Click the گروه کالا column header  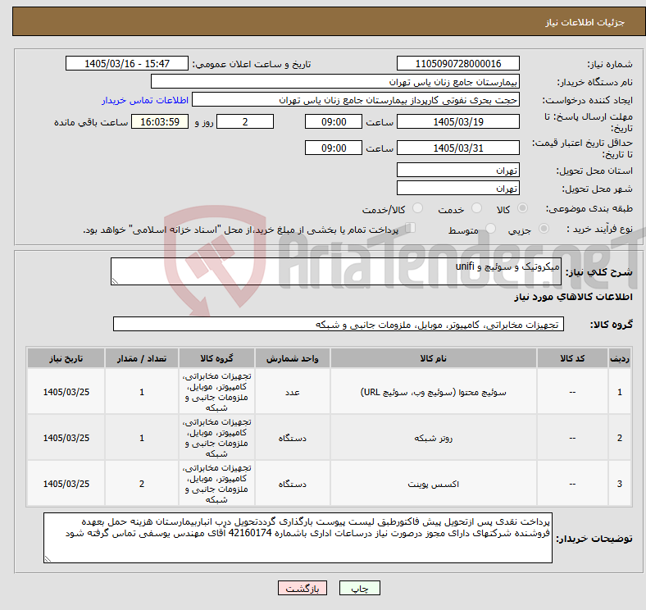pyautogui.click(x=216, y=358)
